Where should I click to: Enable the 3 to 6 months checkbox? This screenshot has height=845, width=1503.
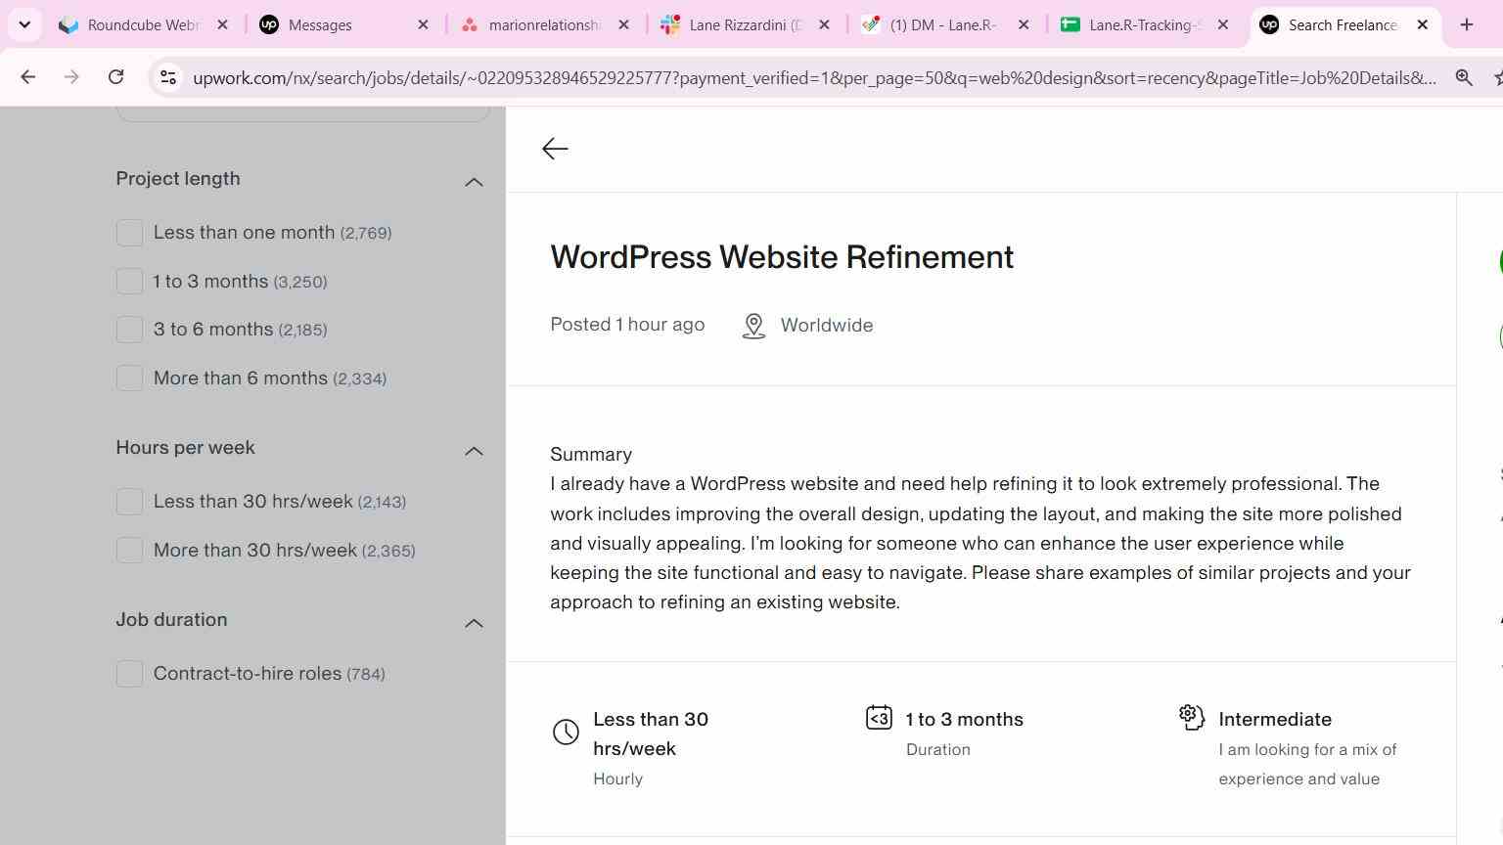pos(129,330)
